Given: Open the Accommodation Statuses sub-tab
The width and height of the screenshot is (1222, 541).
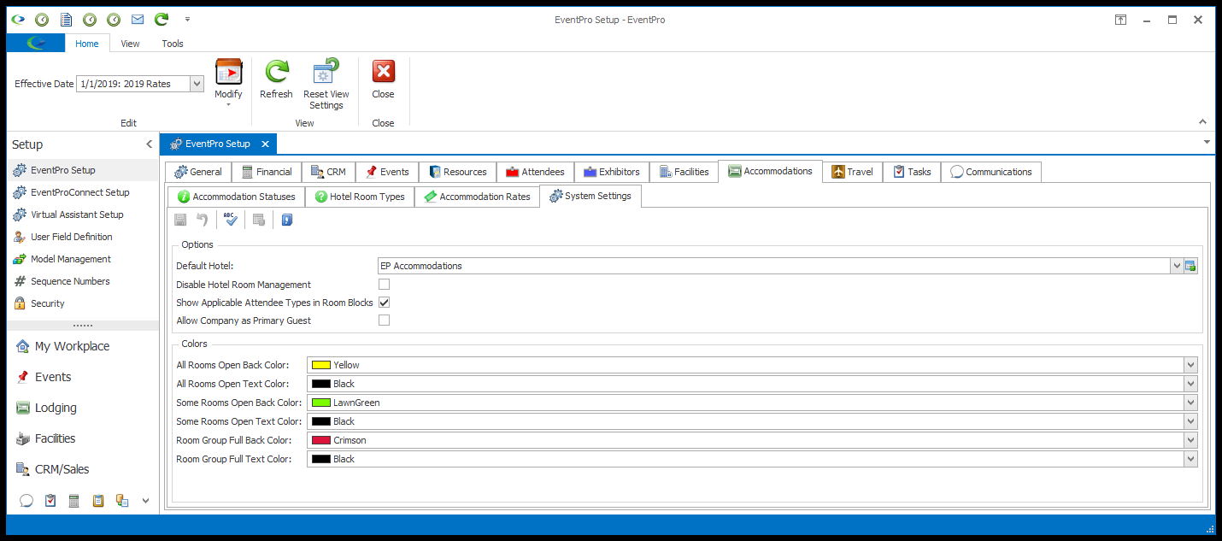Looking at the screenshot, I should pyautogui.click(x=236, y=197).
